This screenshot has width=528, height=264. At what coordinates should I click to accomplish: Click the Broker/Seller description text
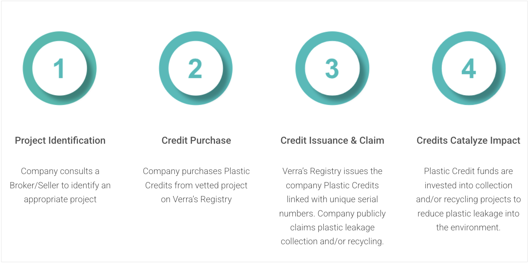point(60,185)
